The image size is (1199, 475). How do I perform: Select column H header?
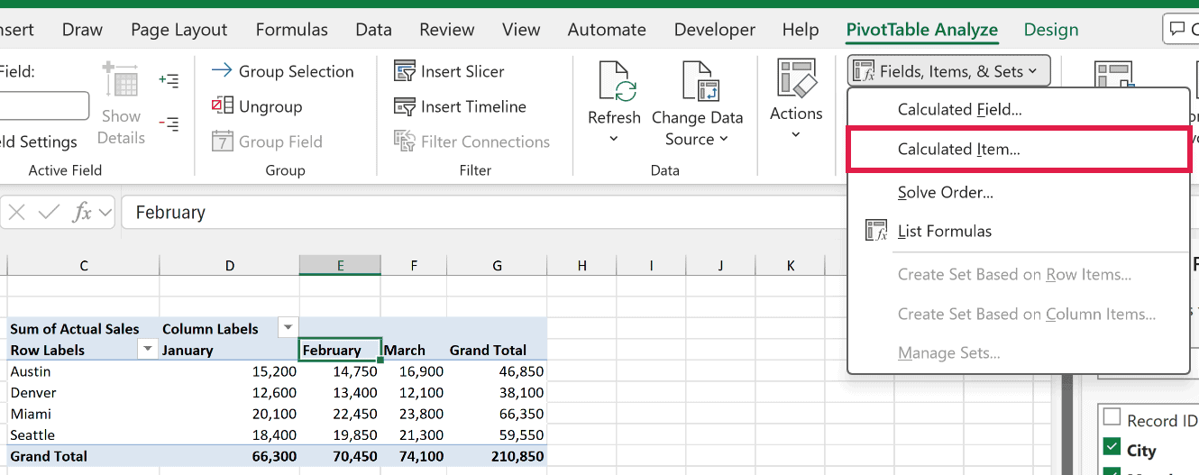click(x=582, y=265)
